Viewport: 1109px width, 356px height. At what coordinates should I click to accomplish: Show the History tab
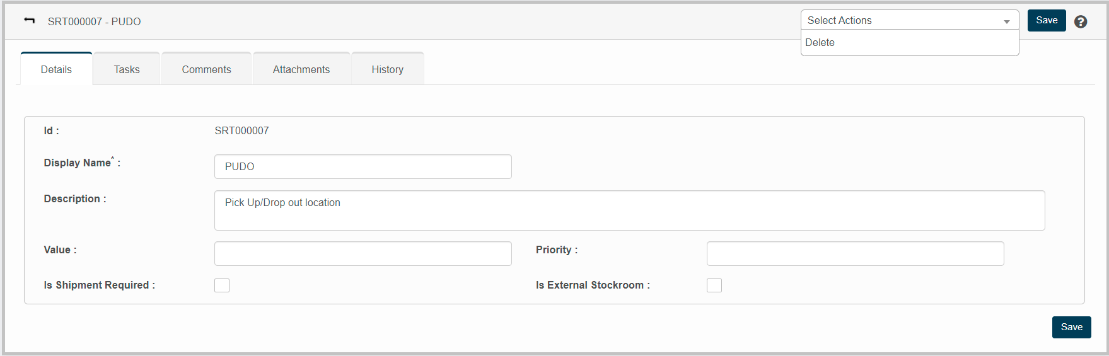point(387,69)
